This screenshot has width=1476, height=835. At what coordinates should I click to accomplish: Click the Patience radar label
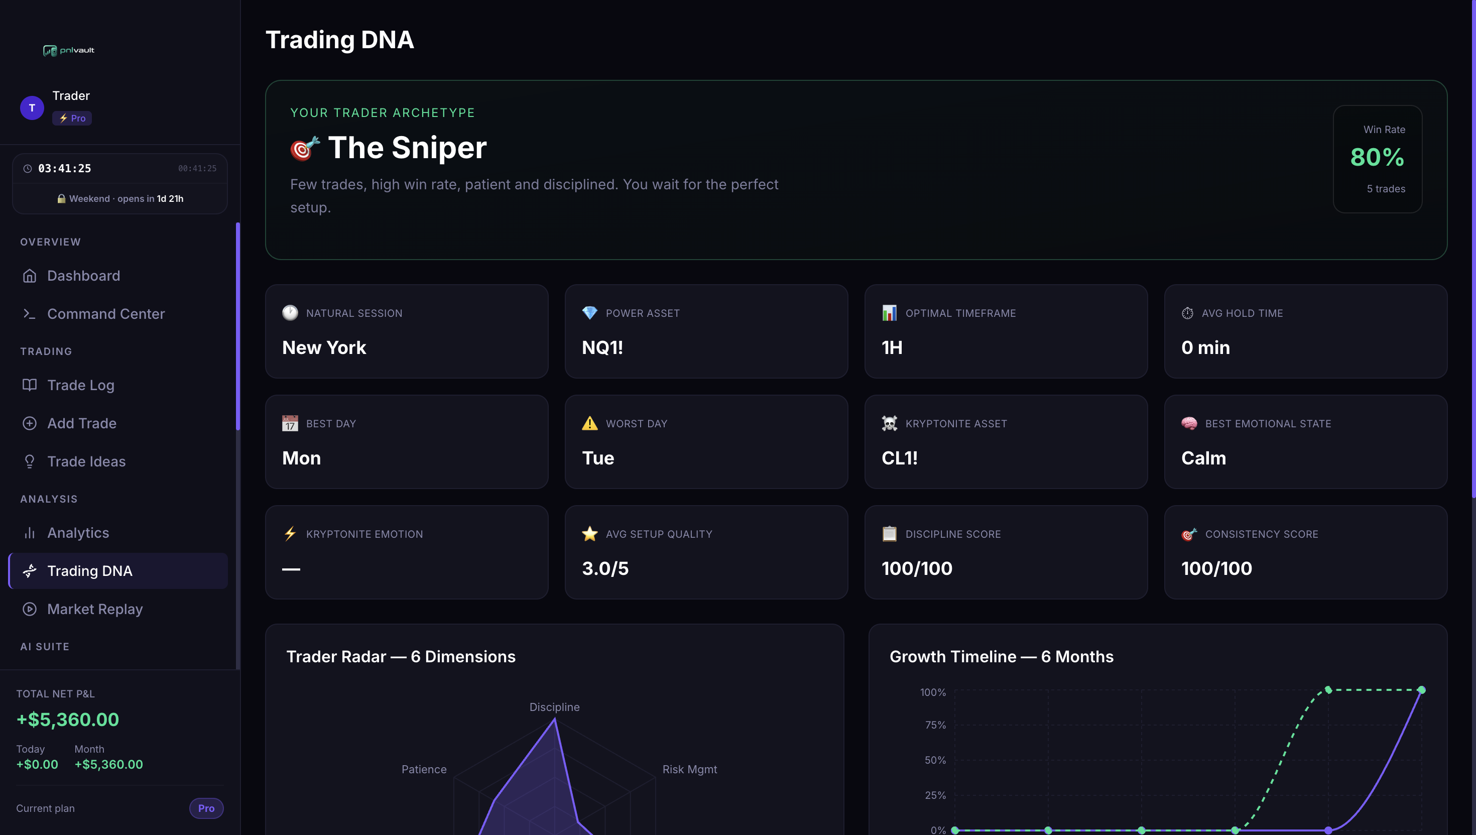pyautogui.click(x=424, y=769)
